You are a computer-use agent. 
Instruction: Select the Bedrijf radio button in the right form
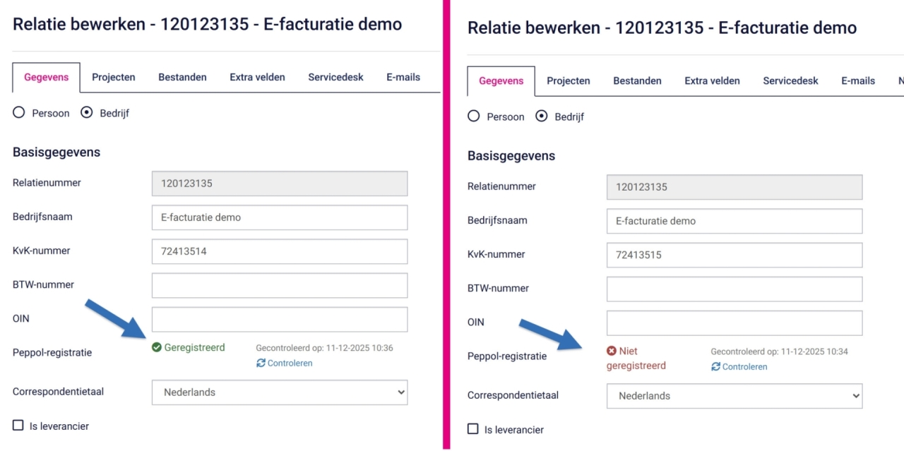pyautogui.click(x=542, y=116)
